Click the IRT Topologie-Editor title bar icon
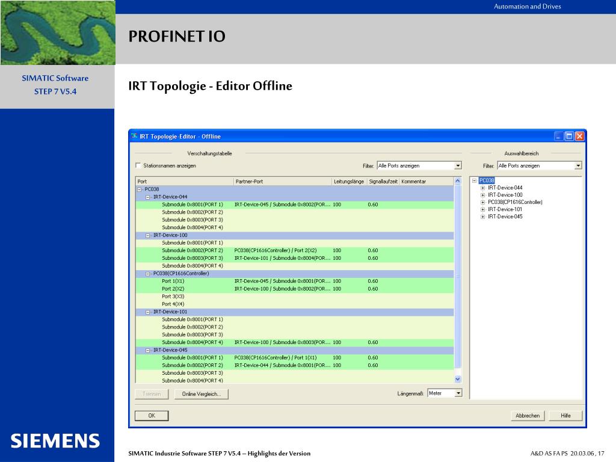 point(134,136)
